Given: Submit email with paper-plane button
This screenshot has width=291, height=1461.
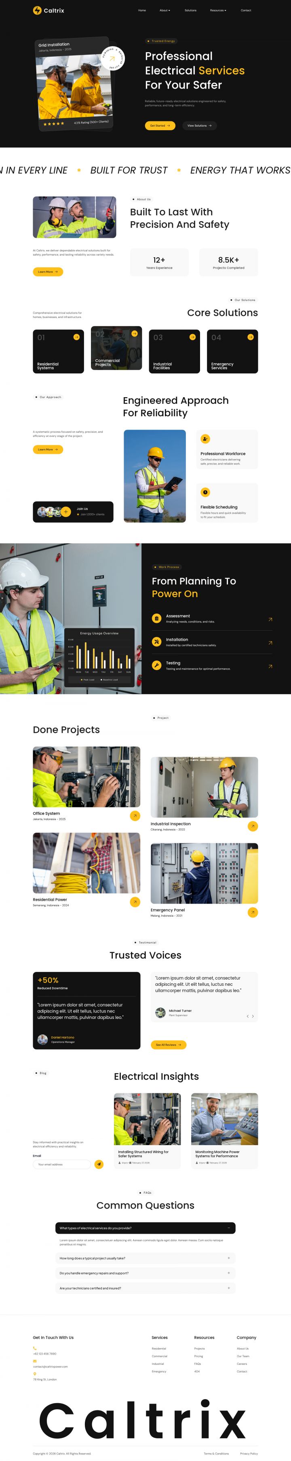Looking at the screenshot, I should (x=99, y=1165).
